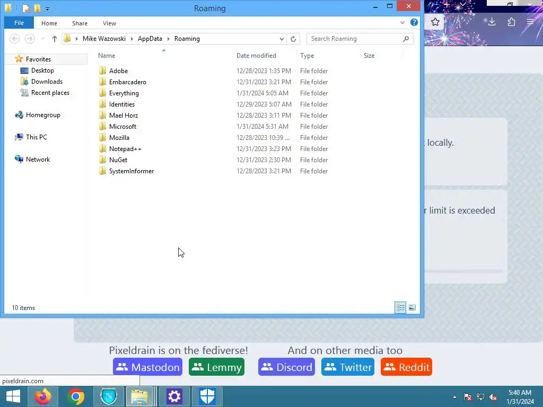543x407 pixels.
Task: Open the gear settings taskbar app
Action: tap(174, 396)
